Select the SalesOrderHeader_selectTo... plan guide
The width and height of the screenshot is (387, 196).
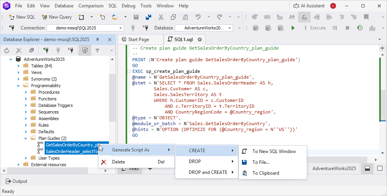72,151
